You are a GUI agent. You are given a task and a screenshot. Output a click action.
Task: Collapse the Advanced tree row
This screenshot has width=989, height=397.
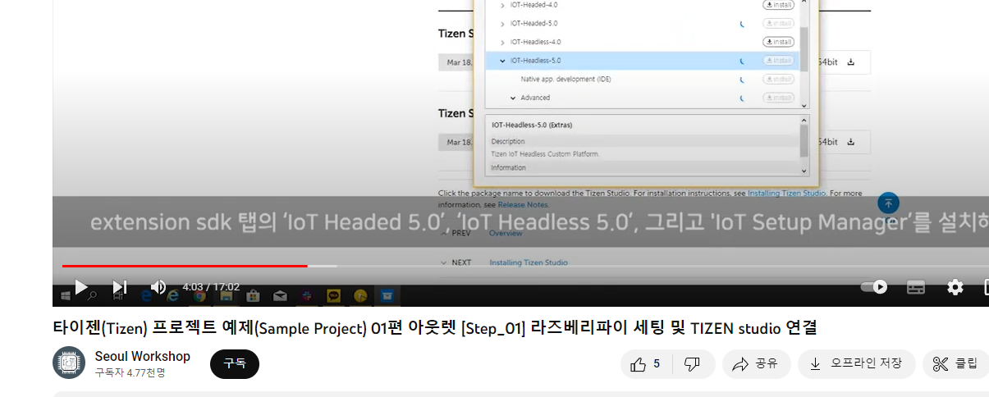[x=513, y=98]
